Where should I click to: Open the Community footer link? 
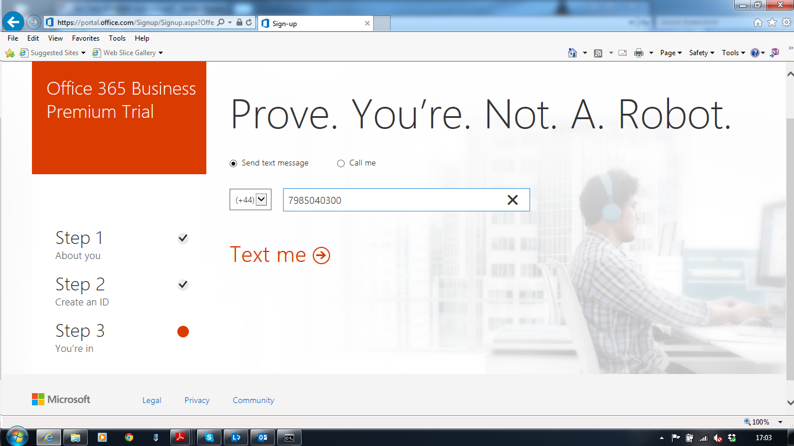pos(253,400)
